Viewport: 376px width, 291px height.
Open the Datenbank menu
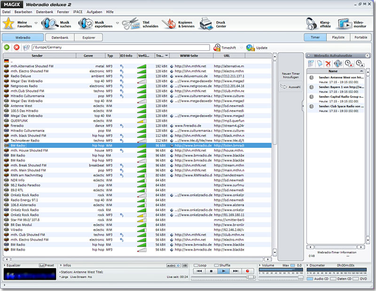pyautogui.click(x=45, y=12)
